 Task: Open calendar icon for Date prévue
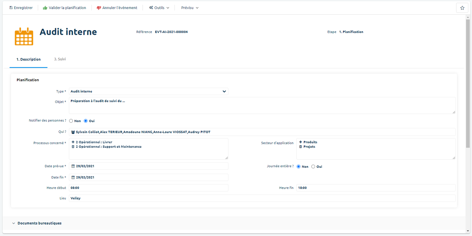click(x=73, y=166)
